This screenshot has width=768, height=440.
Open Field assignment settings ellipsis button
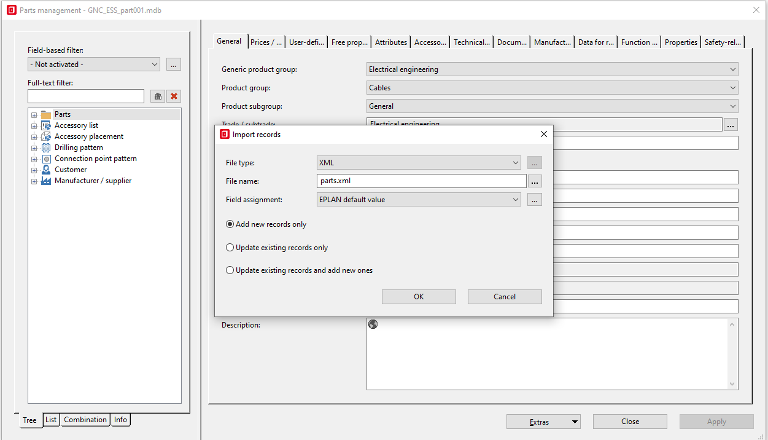pyautogui.click(x=535, y=199)
